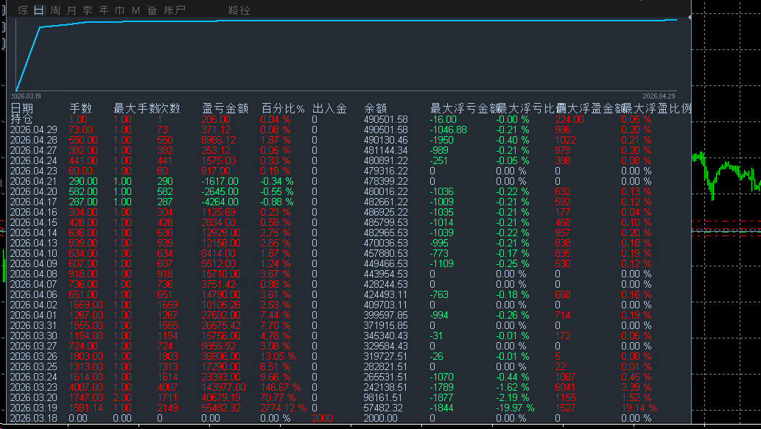Click the 57482.32 balance value
The width and height of the screenshot is (761, 429).
click(383, 408)
